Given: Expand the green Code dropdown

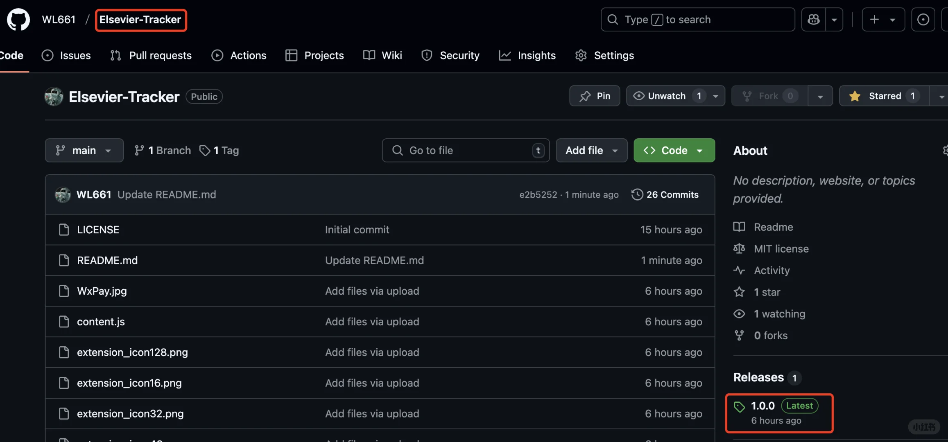Looking at the screenshot, I should tap(674, 150).
